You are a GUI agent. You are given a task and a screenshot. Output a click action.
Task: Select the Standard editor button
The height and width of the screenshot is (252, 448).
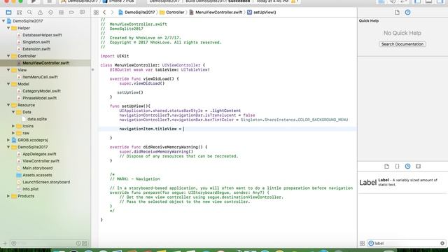pyautogui.click(x=381, y=1)
